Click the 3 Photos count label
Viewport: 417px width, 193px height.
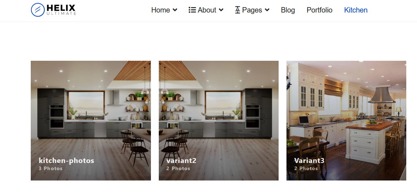pos(50,168)
